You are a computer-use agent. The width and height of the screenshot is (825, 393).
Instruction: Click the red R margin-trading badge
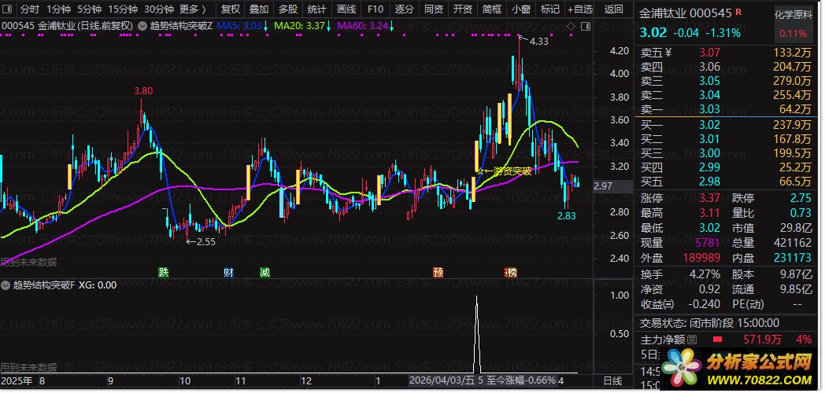738,12
